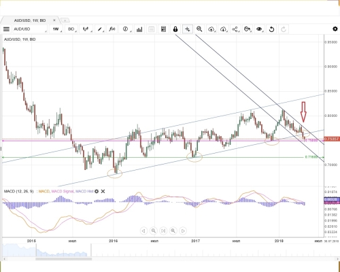Screen dimensions: 340x272
Task: Click the undo circular arrow
Action: click(x=271, y=29)
